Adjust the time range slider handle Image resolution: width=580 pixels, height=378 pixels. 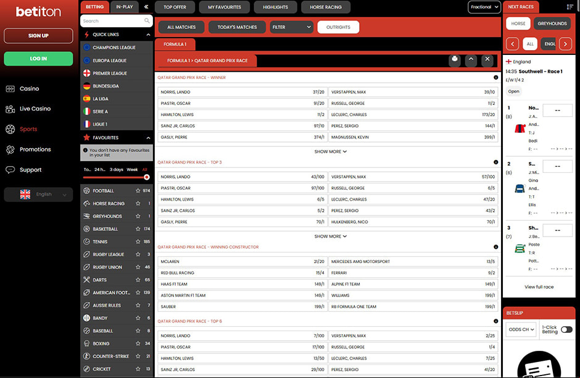tap(147, 177)
